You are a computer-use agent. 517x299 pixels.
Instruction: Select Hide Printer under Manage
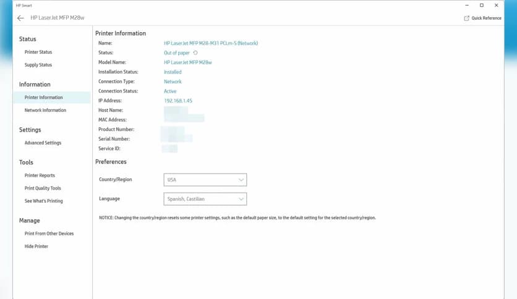coord(36,246)
